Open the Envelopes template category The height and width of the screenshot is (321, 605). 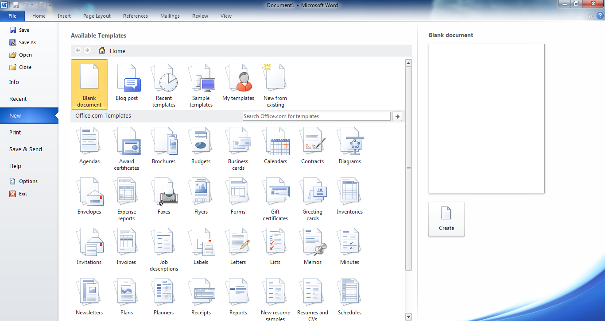89,196
